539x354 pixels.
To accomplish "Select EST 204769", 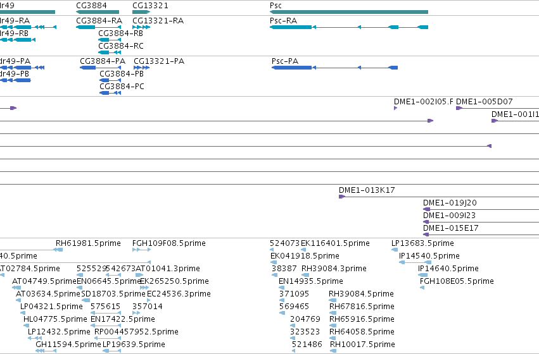I will click(x=305, y=319).
